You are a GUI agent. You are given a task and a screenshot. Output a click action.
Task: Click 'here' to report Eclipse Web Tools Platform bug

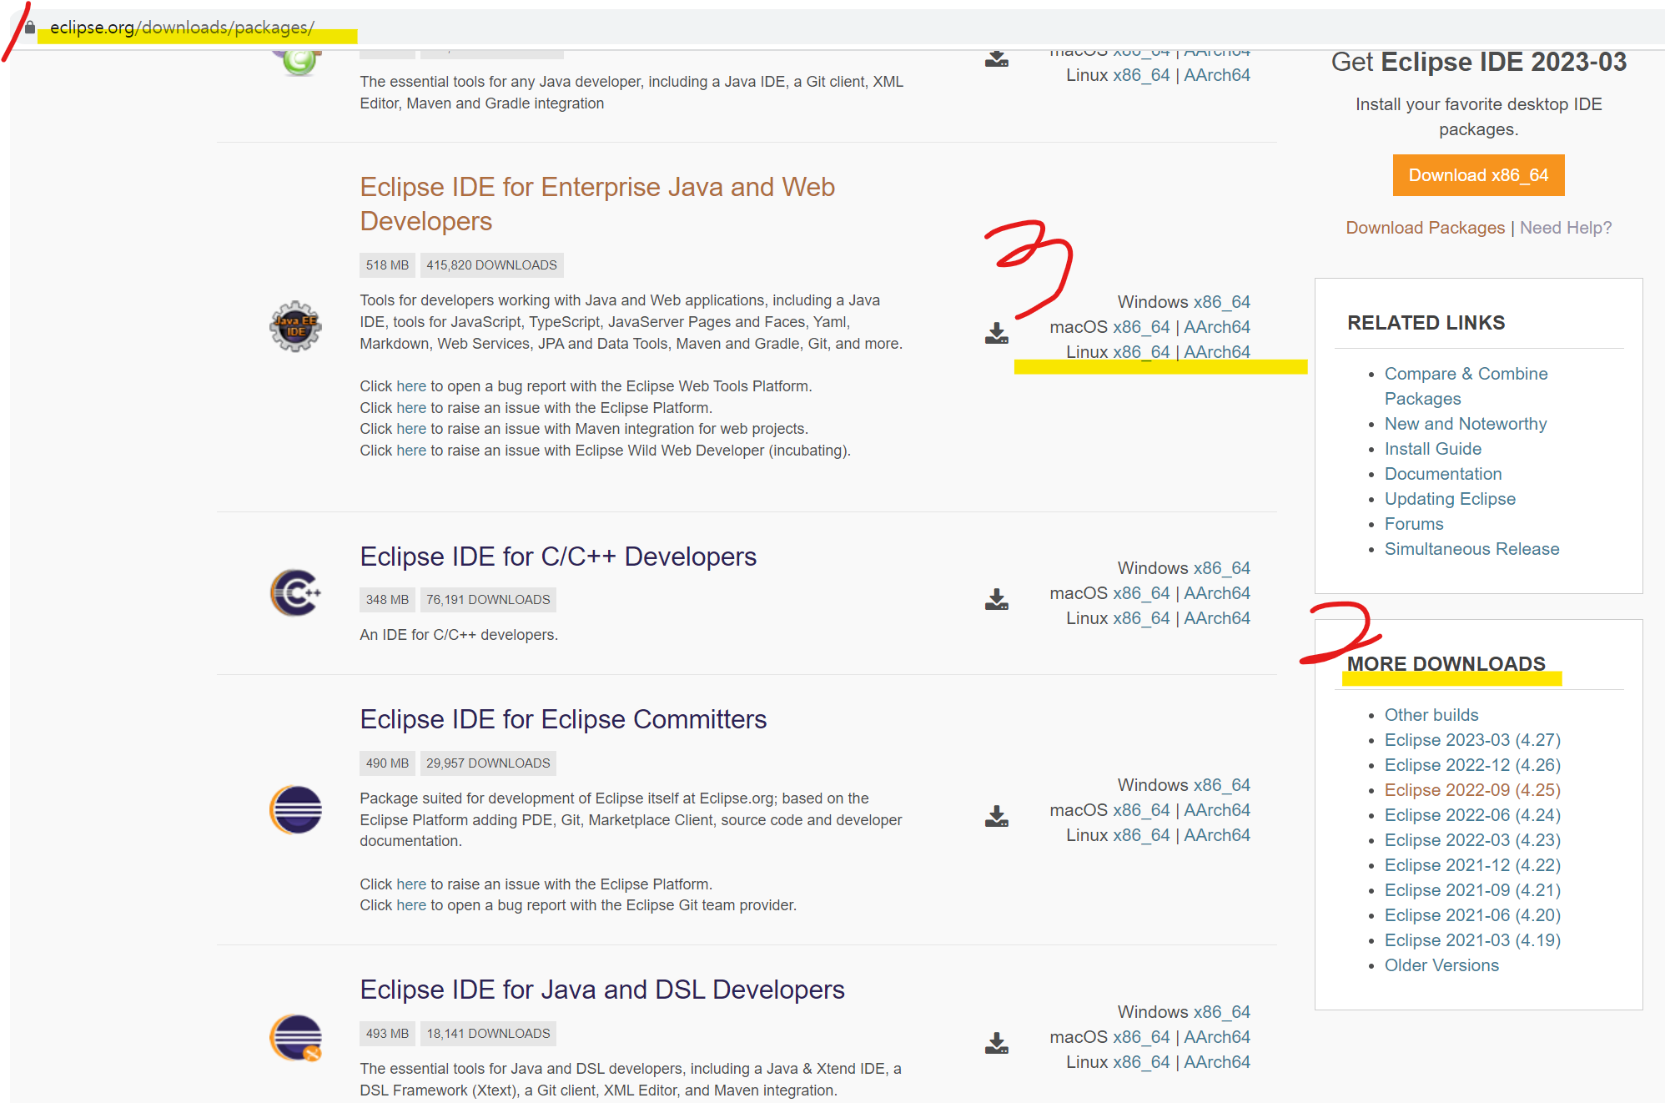click(x=411, y=386)
